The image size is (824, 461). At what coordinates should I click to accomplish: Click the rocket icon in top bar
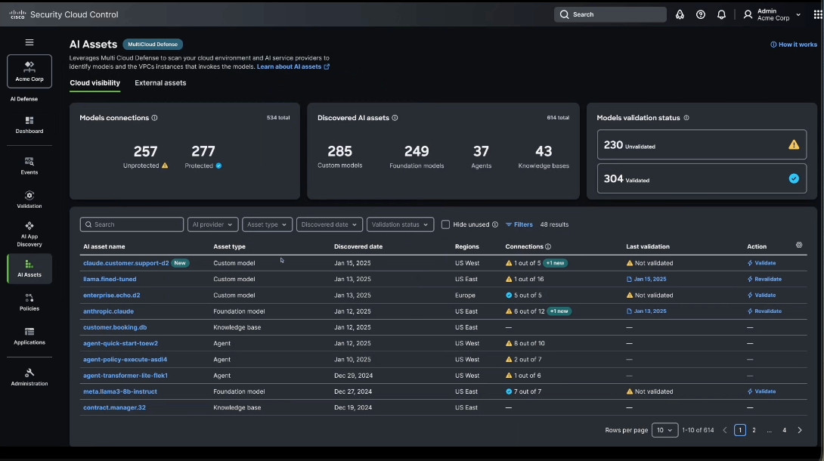[x=680, y=14]
